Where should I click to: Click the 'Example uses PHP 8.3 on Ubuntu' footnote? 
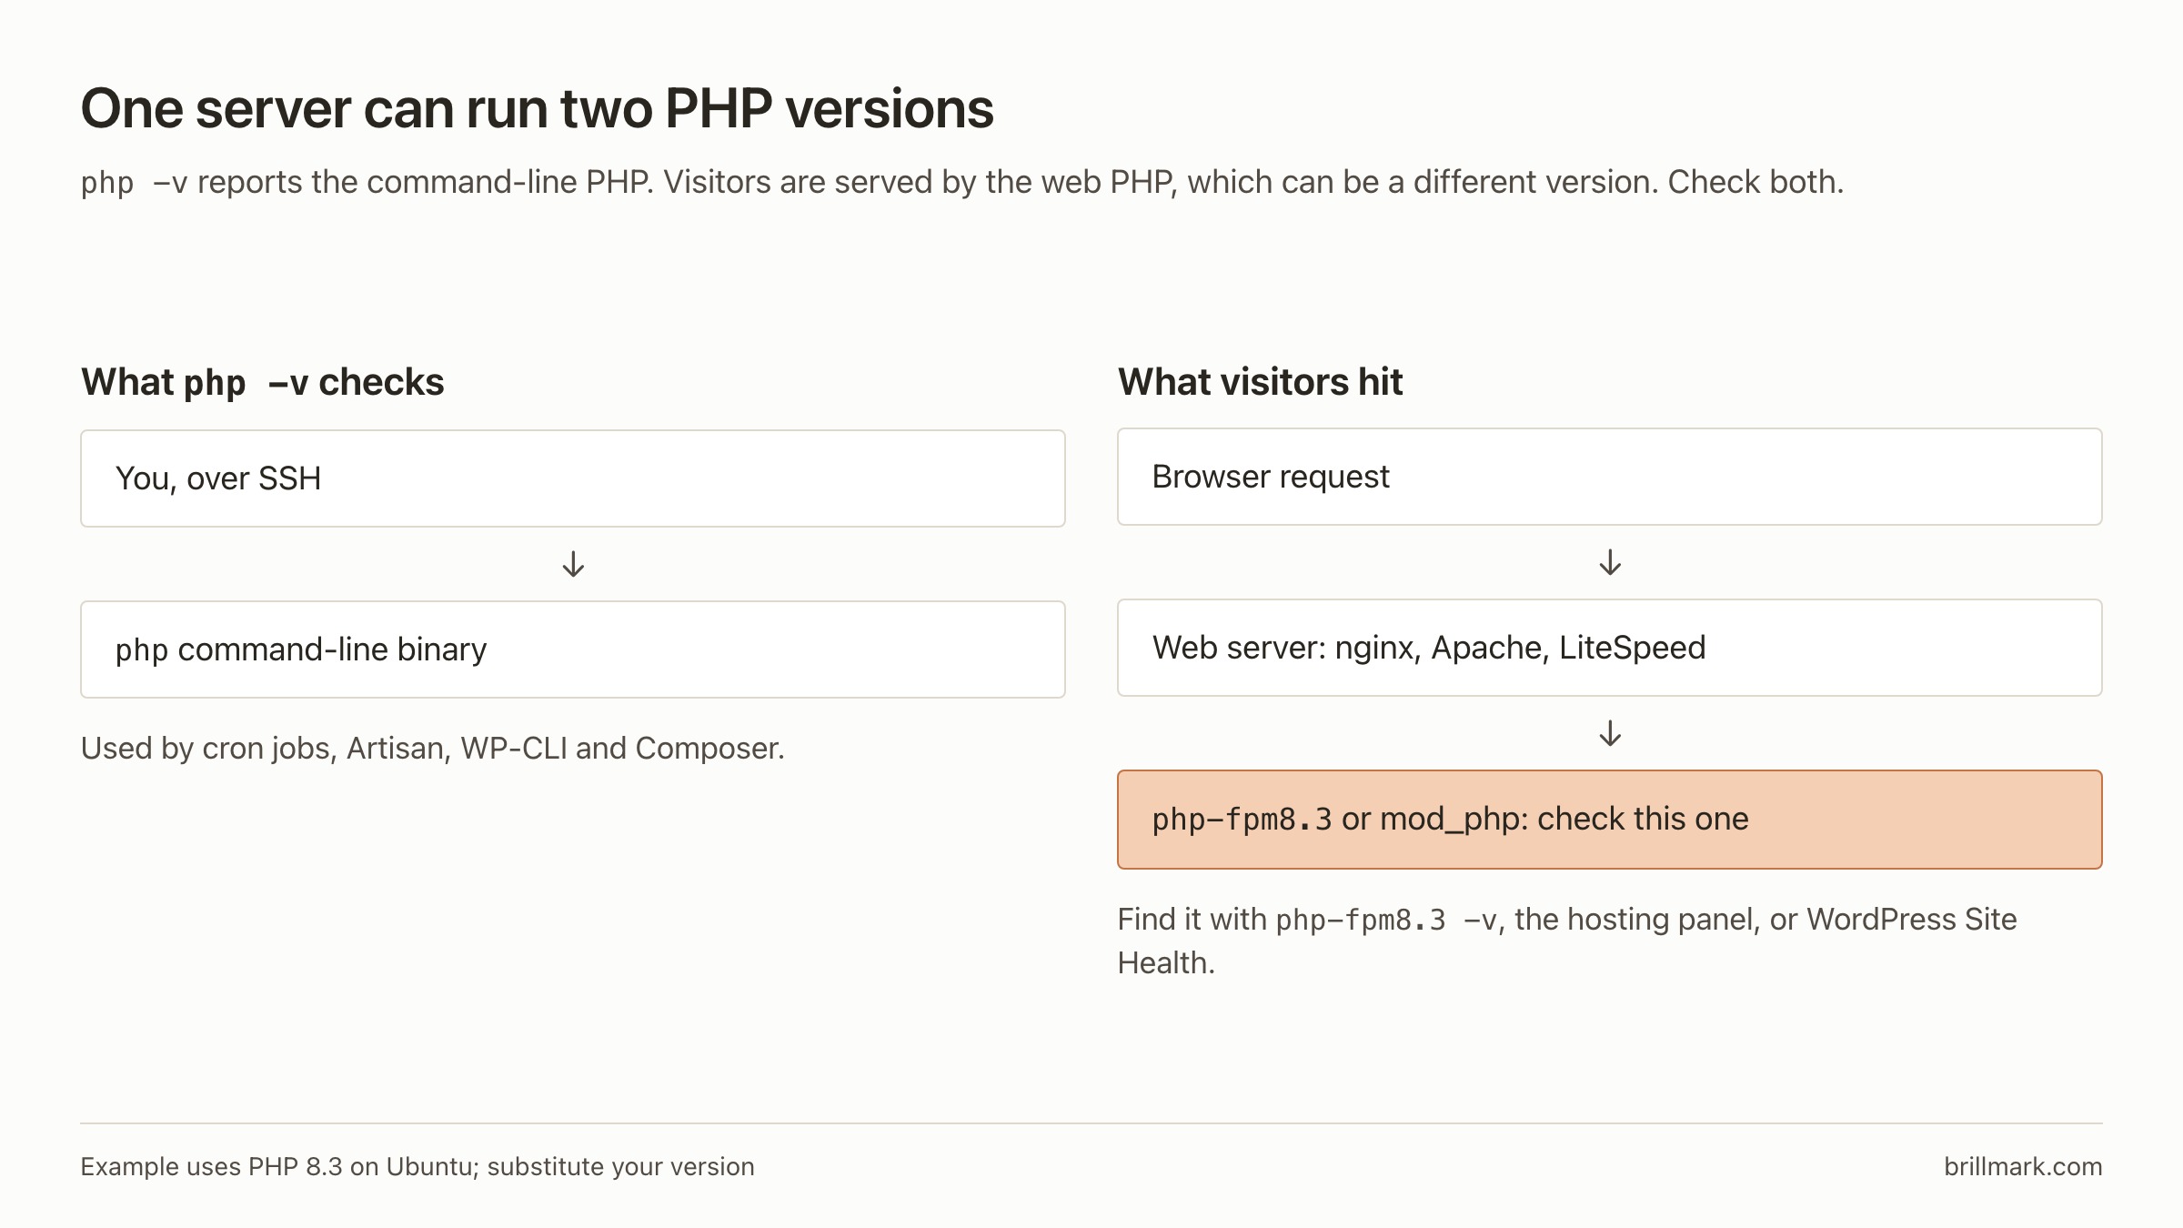tap(417, 1166)
